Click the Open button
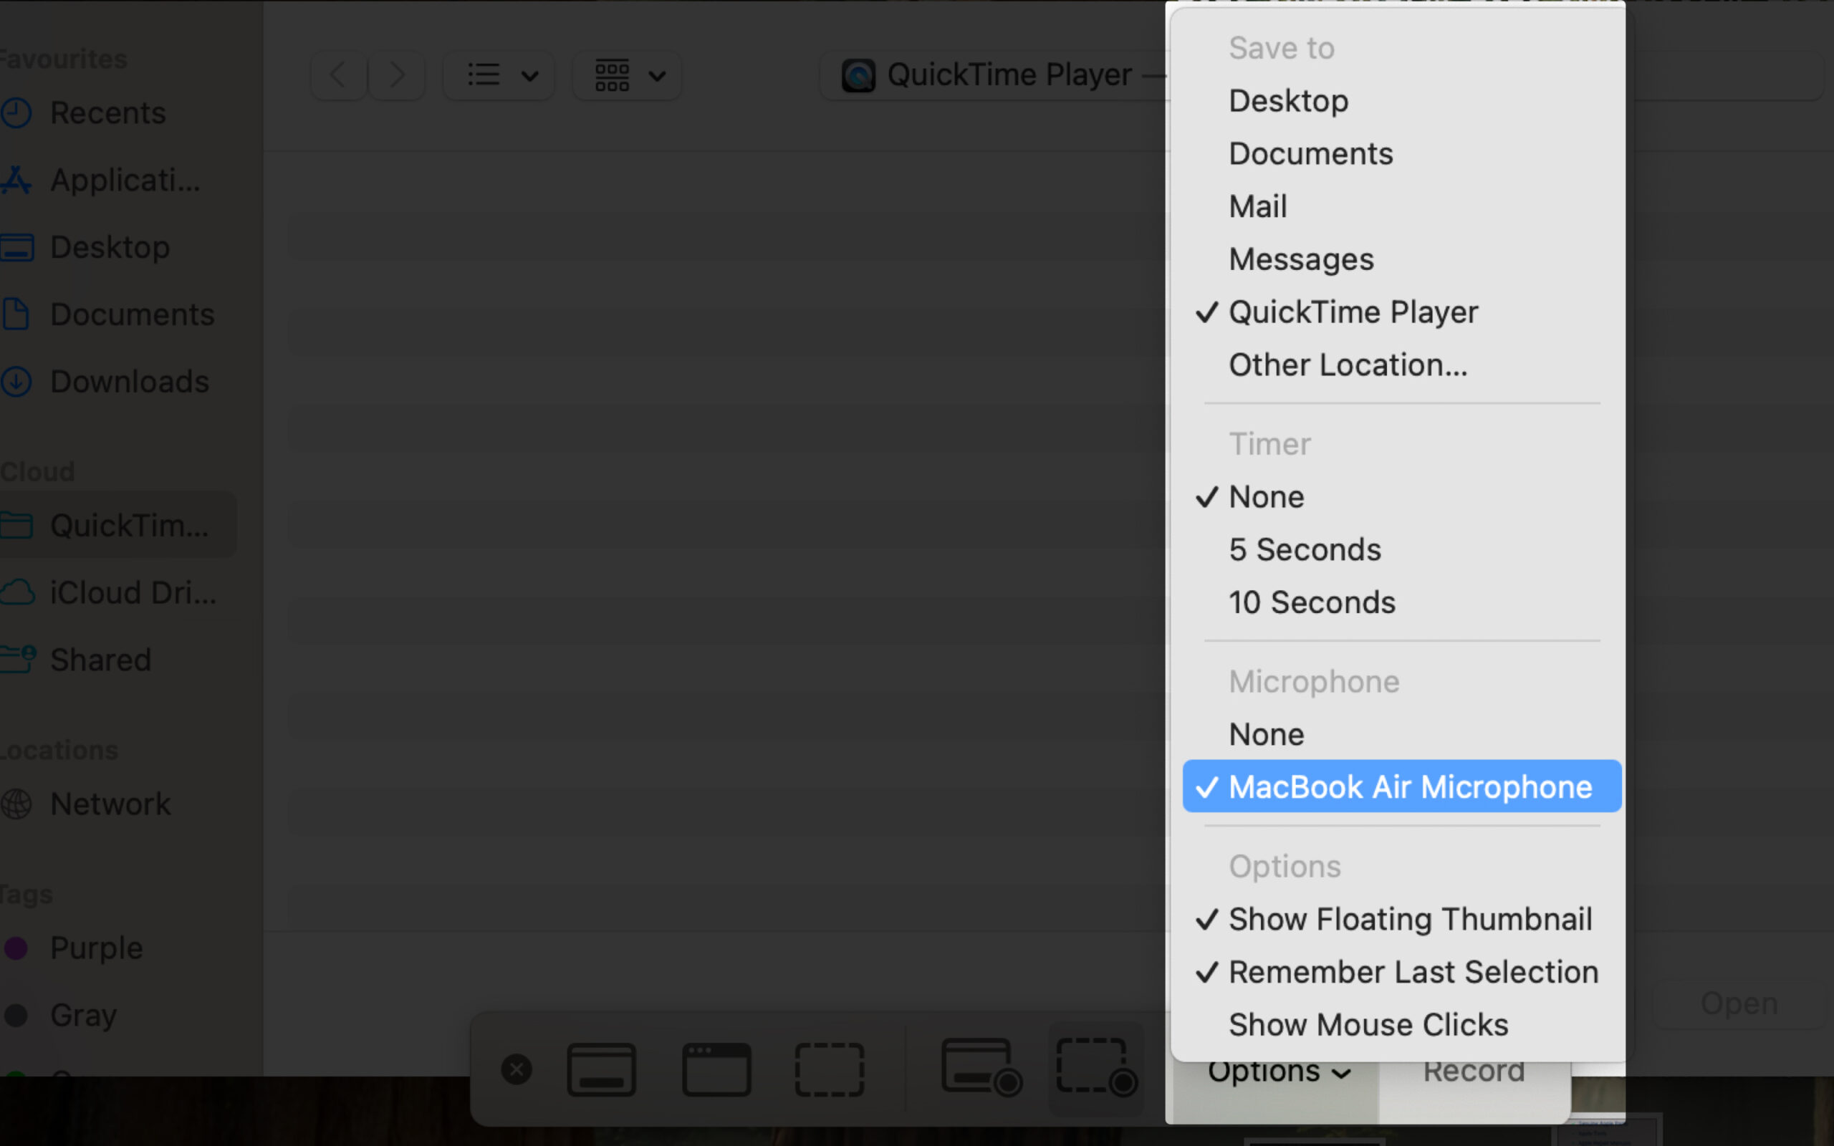The width and height of the screenshot is (1834, 1146). [1739, 1002]
